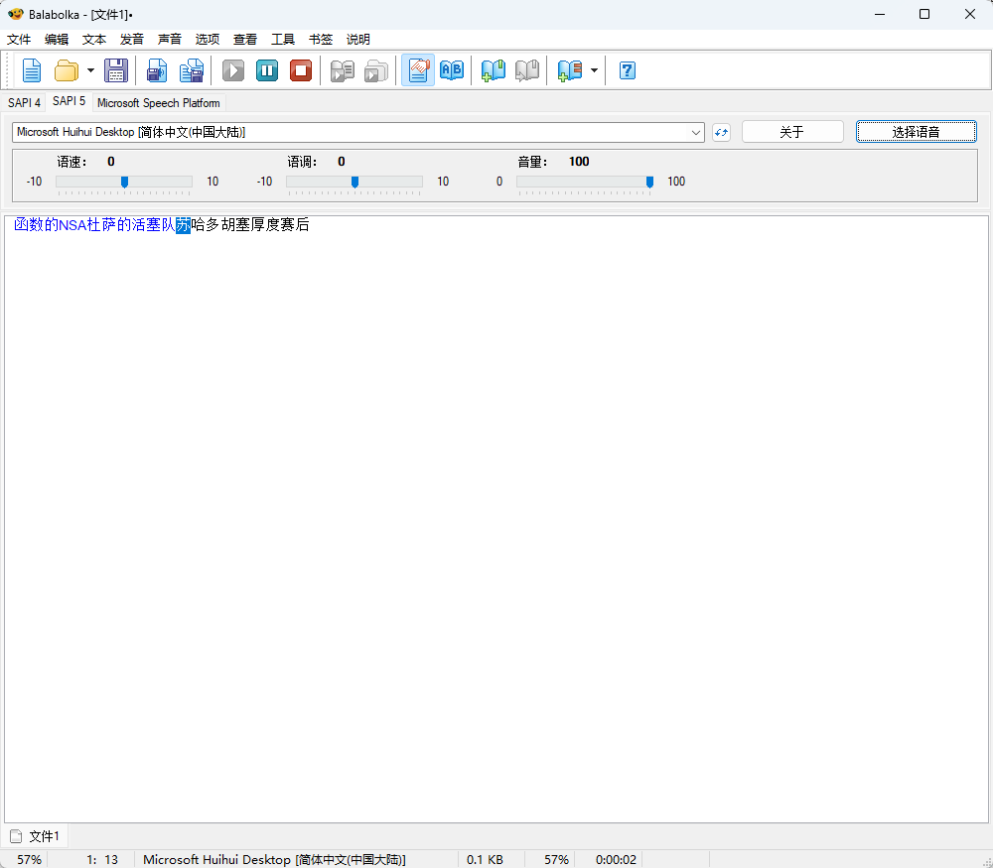Switch to the SAPI 4 tab
This screenshot has height=868, width=993.
click(x=24, y=102)
